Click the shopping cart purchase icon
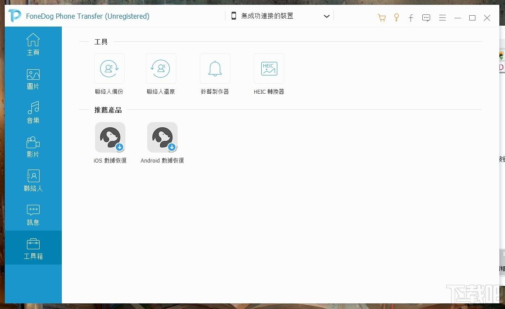This screenshot has width=505, height=309. click(382, 18)
